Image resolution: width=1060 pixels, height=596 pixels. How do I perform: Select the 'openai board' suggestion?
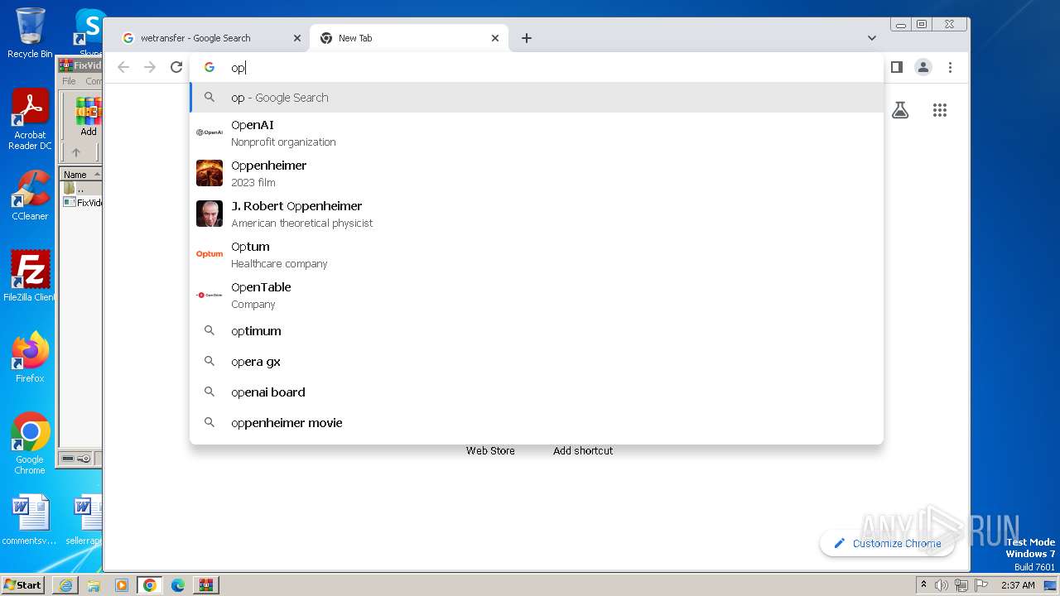(x=537, y=392)
